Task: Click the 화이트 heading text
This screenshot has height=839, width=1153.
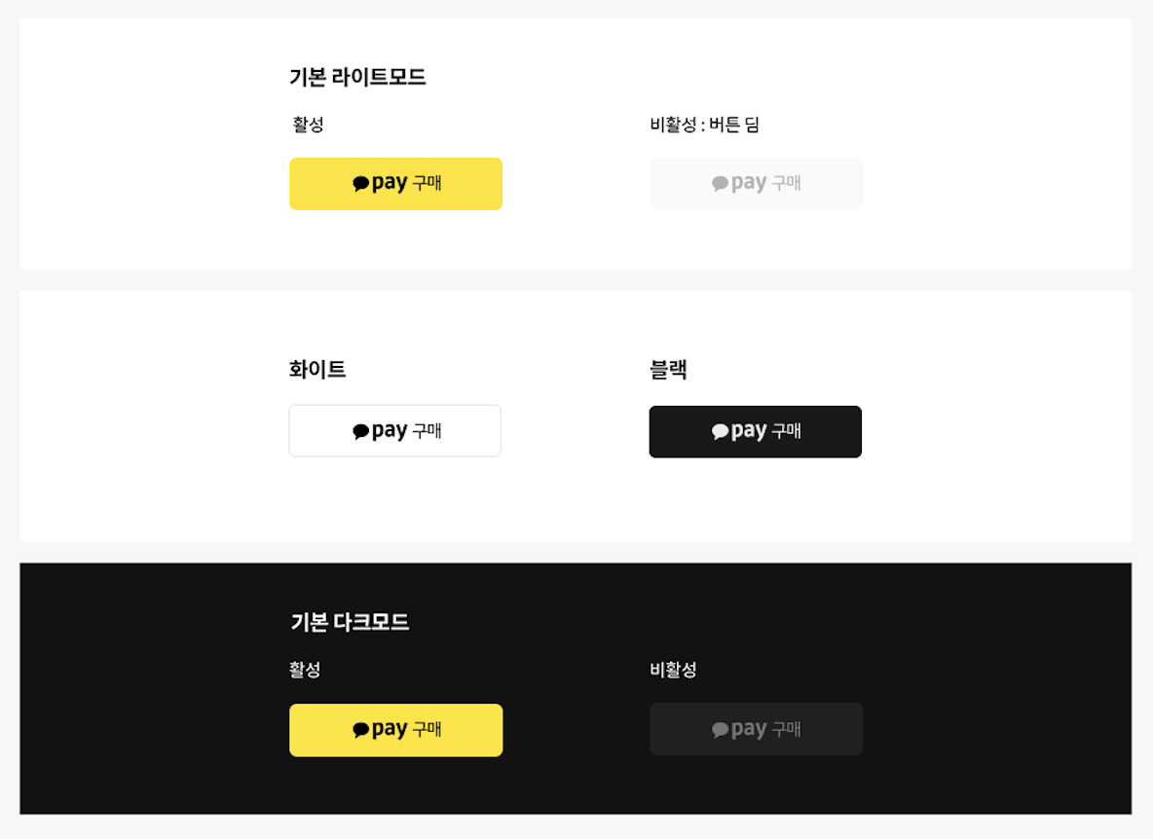Action: coord(316,369)
